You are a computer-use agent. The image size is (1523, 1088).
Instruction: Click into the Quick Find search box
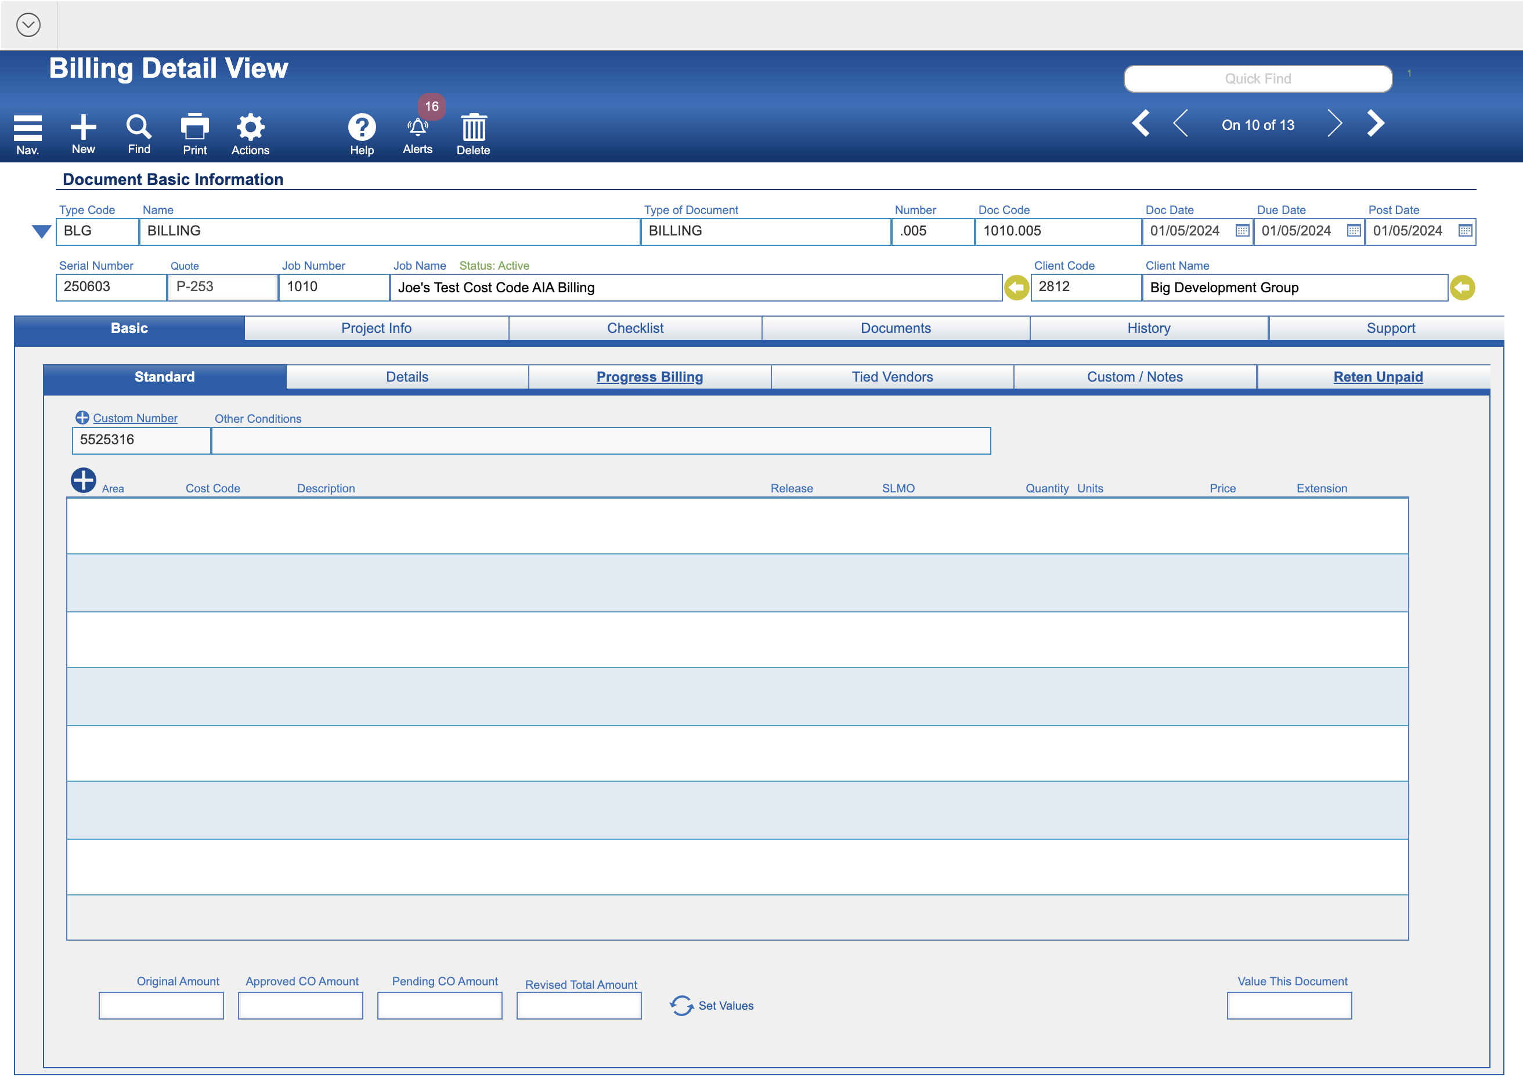1258,78
